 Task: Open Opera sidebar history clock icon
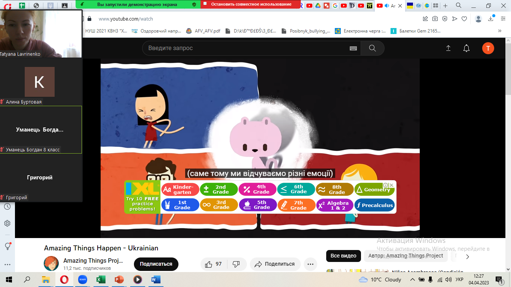(7, 207)
